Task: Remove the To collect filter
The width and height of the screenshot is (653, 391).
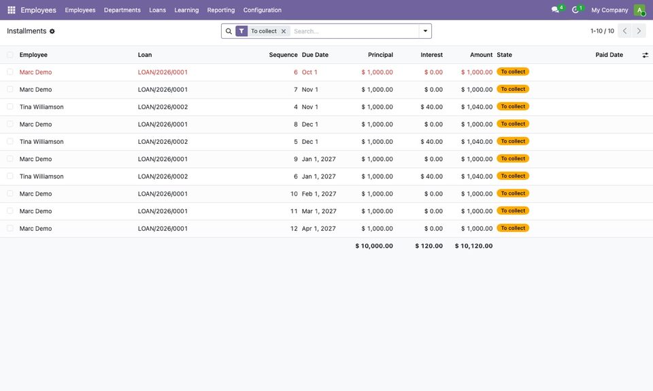Action: click(x=284, y=31)
